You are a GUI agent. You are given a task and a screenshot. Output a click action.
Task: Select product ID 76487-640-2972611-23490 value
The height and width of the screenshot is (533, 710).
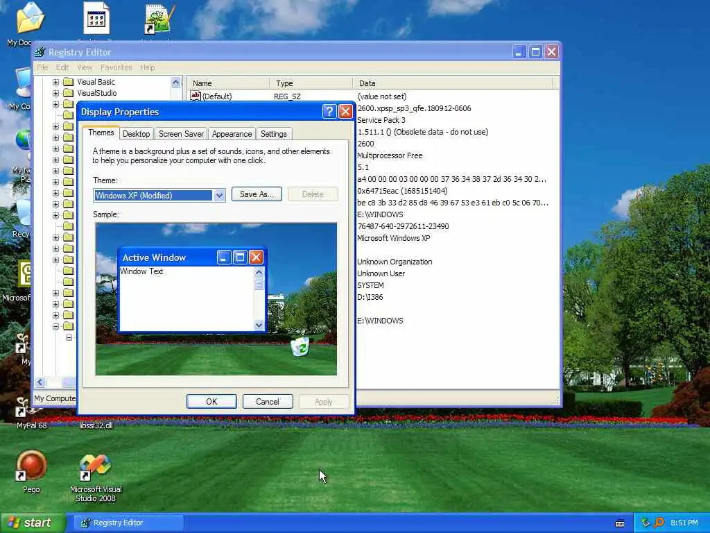[403, 226]
